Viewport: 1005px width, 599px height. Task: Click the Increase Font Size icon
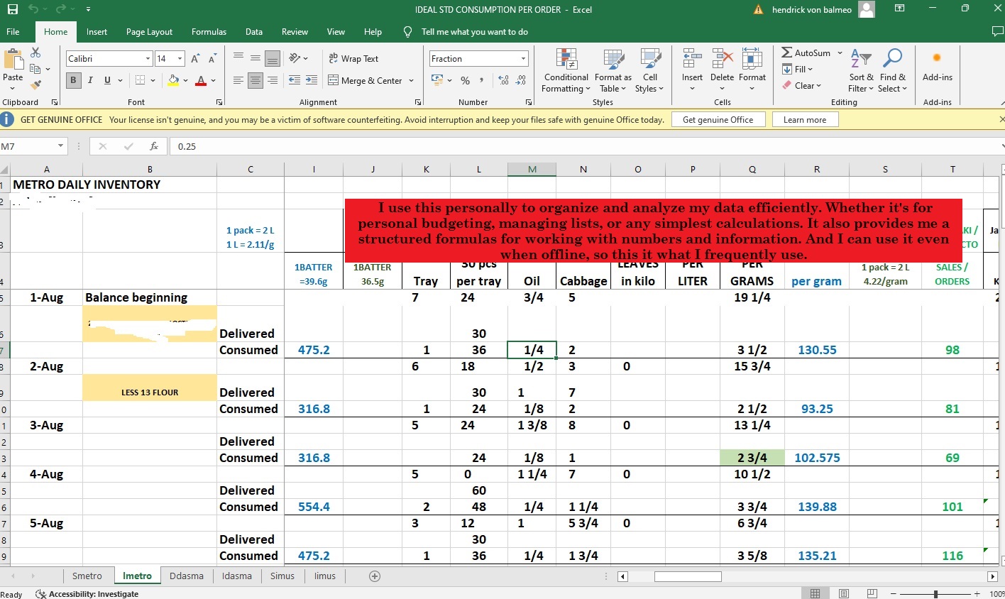point(195,59)
